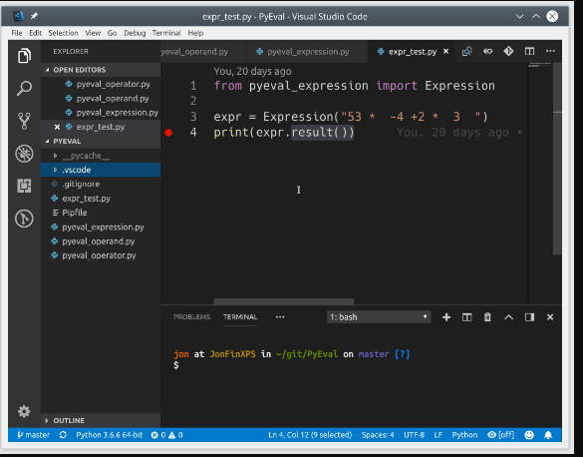Toggle the breakpoint on line 4
This screenshot has width=583, height=457.
(x=168, y=133)
